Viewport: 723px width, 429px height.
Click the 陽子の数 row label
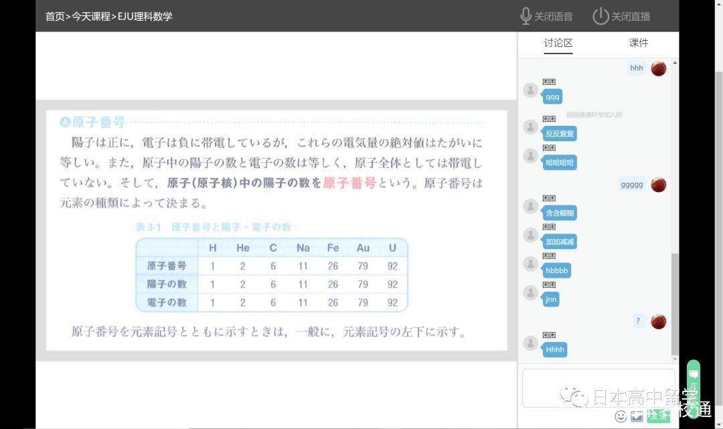pyautogui.click(x=167, y=284)
